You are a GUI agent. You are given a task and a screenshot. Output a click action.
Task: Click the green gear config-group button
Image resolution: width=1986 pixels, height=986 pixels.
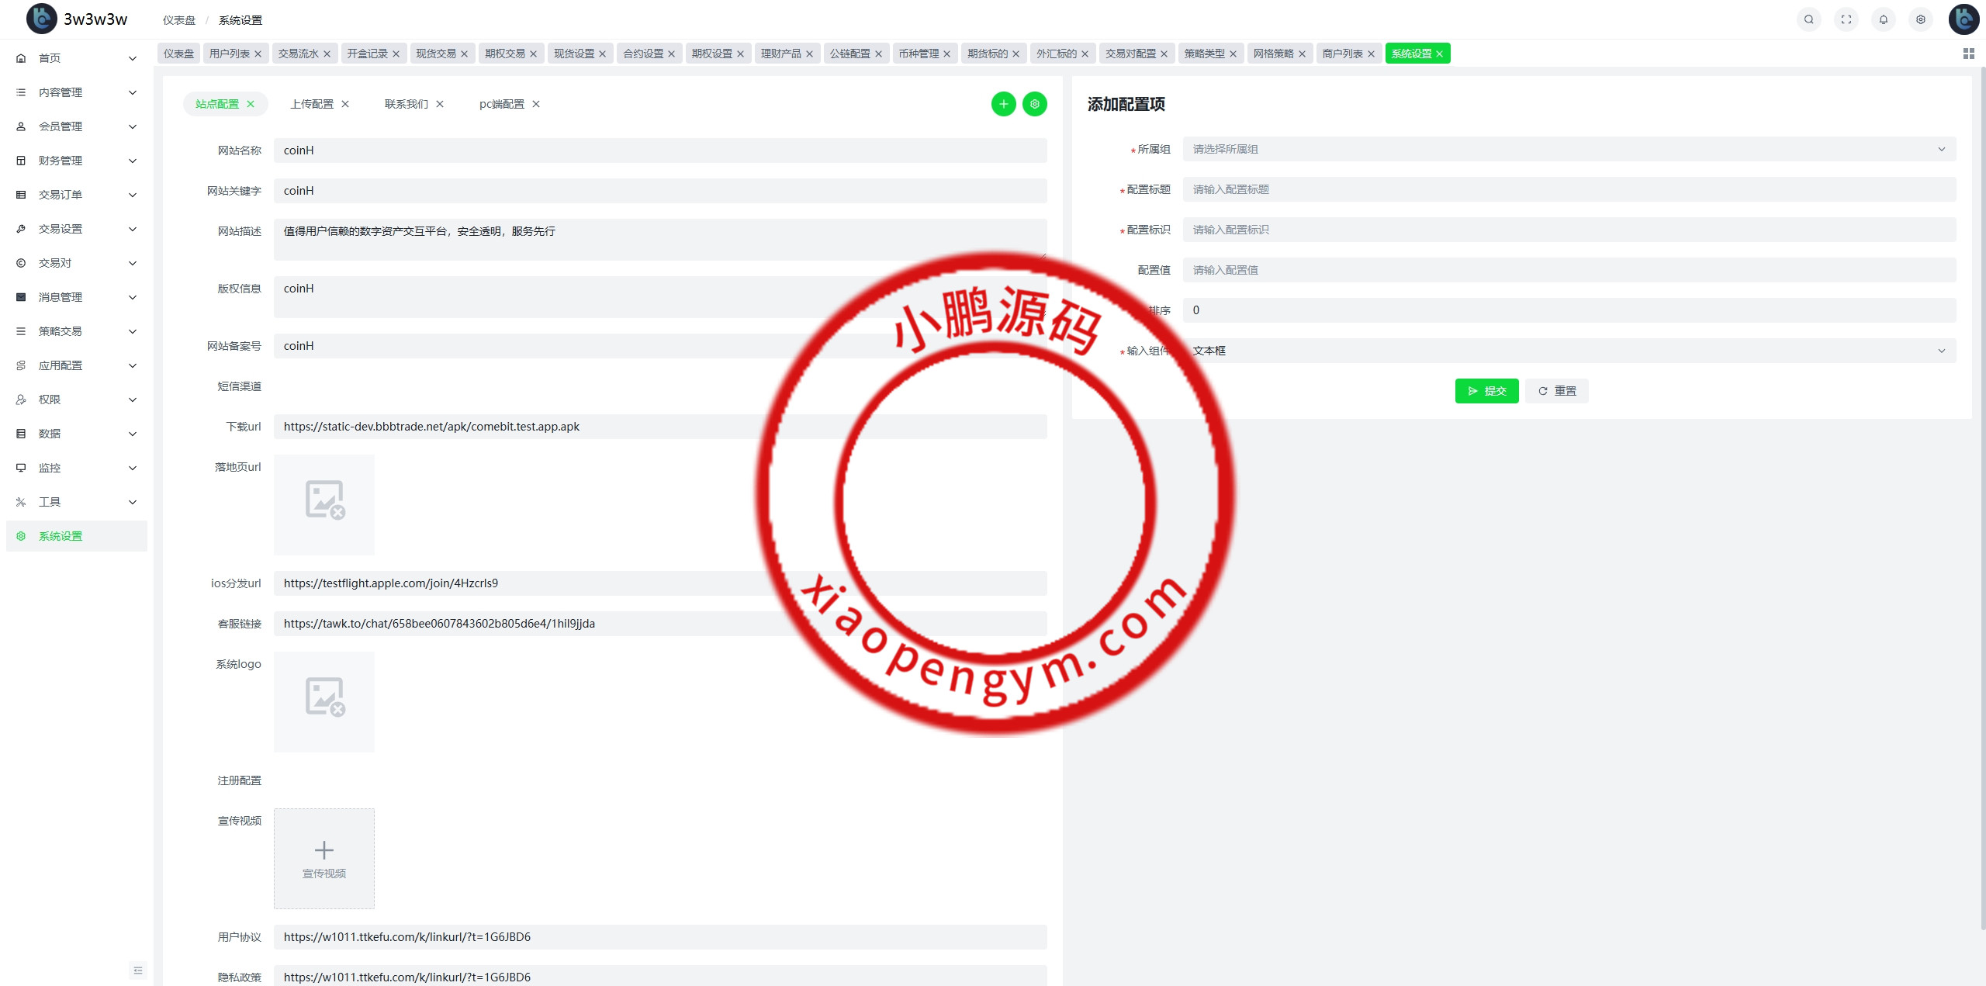1034,104
